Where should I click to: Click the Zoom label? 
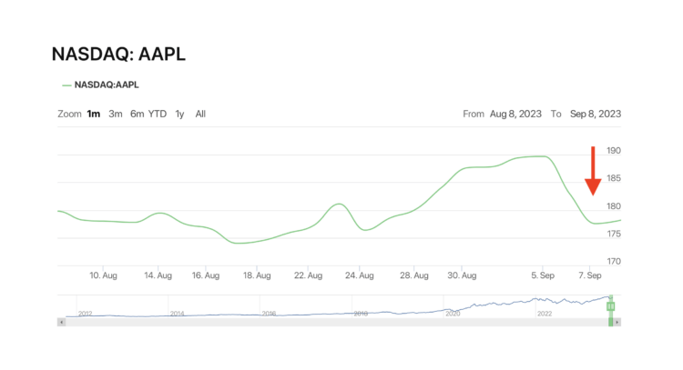[x=70, y=114]
